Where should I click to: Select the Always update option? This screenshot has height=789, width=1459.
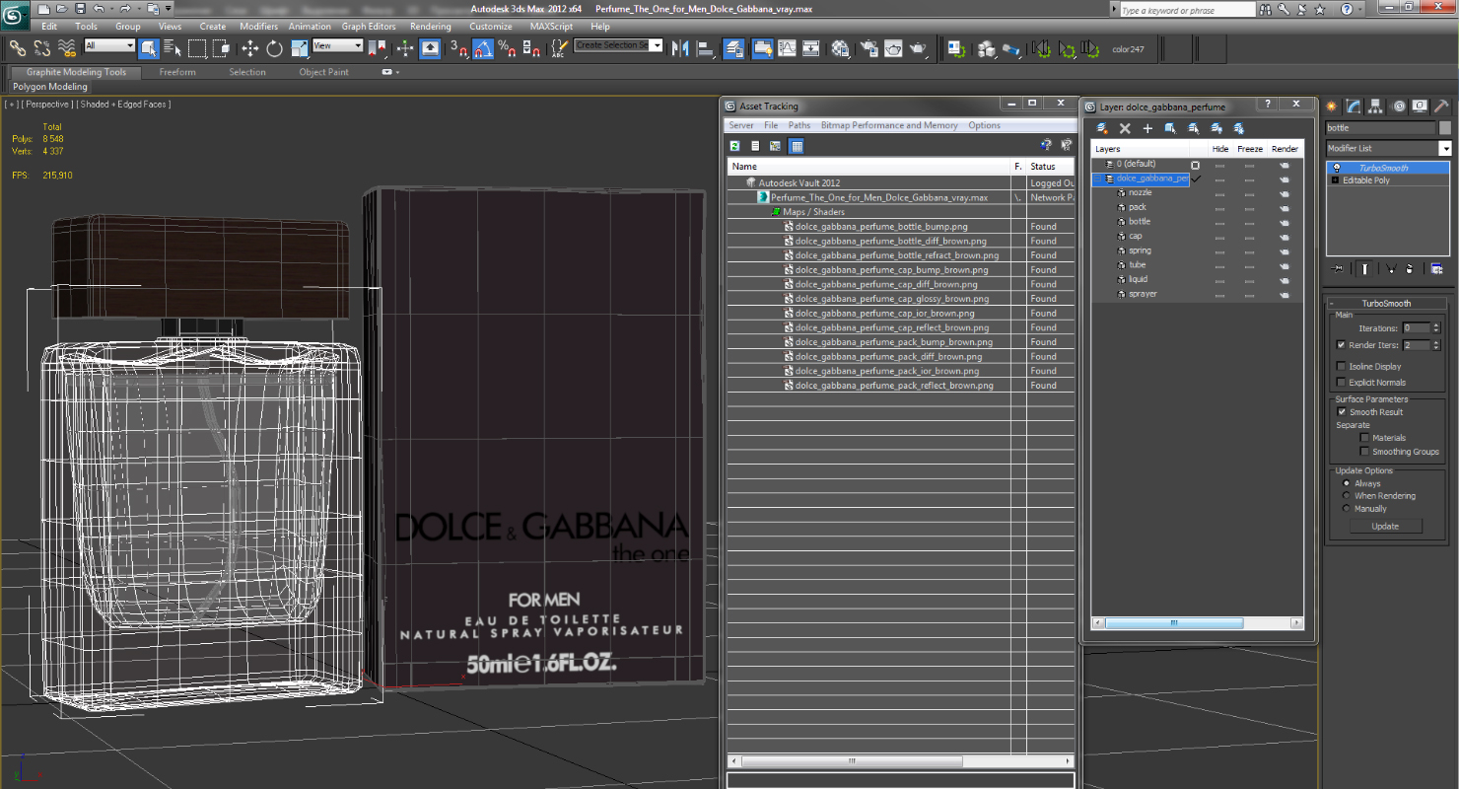pyautogui.click(x=1347, y=483)
